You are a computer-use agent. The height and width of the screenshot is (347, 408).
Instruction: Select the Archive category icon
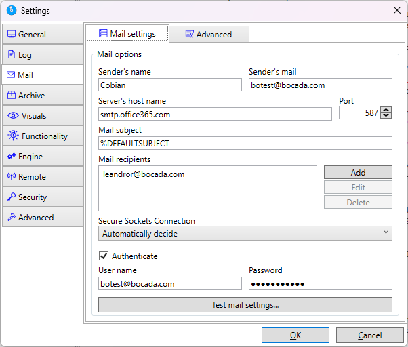[x=12, y=96]
